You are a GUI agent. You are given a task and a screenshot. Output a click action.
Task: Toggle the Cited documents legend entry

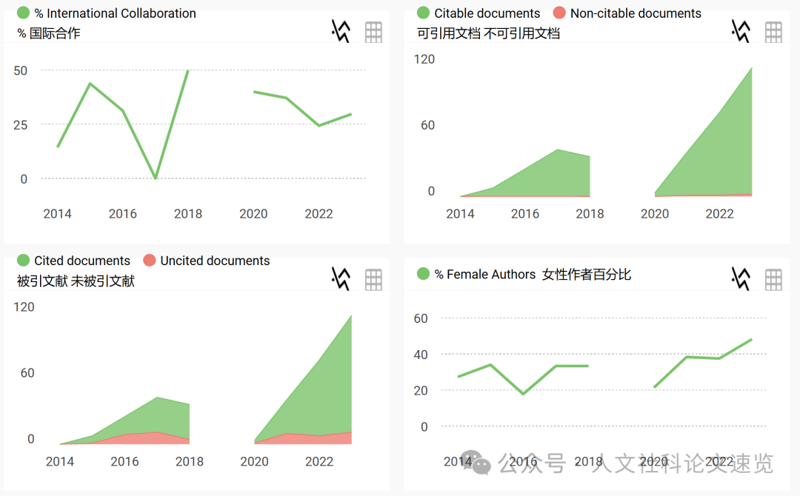tap(81, 261)
